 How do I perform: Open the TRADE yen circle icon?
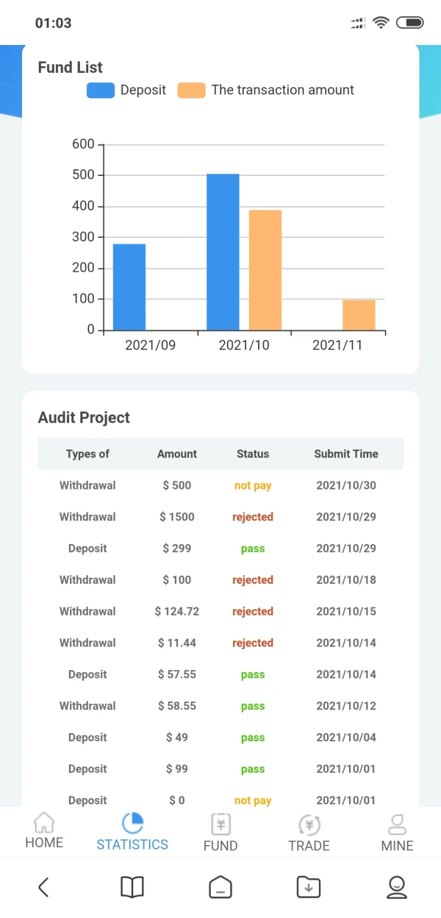coord(309,825)
